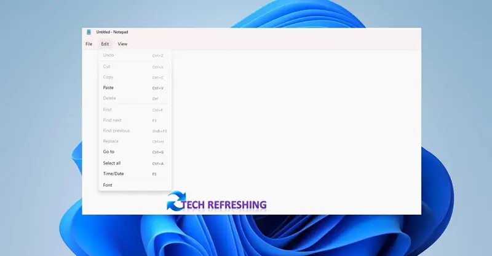Choose Replace from the Edit menu

[x=135, y=141]
